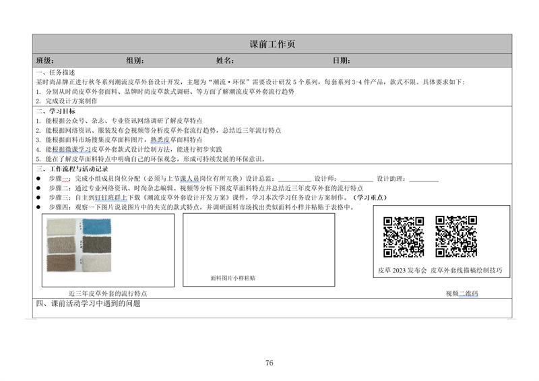Screen dimensions: 539x381
Task: Click the fabric swatches image
Action: (x=79, y=245)
